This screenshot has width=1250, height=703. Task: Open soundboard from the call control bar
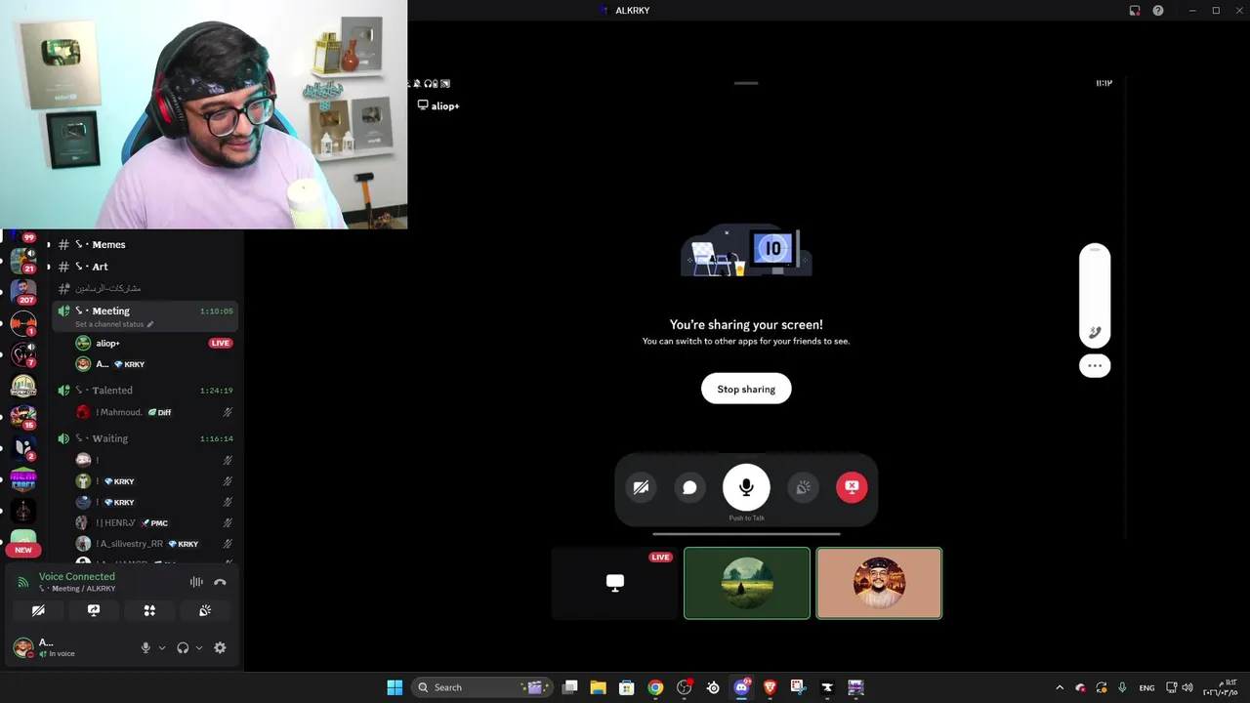[x=803, y=487]
